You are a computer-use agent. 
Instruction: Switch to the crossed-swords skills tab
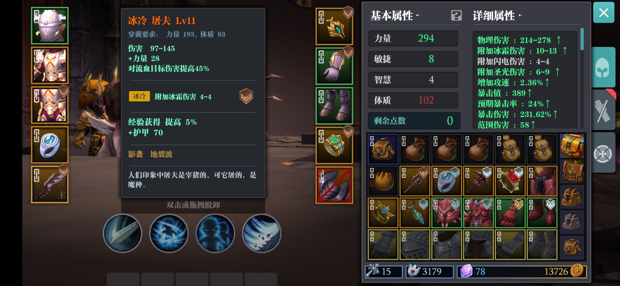click(603, 110)
